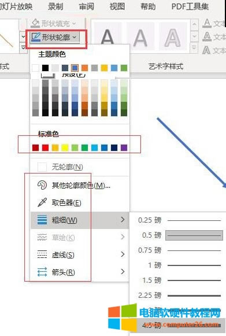Click the 形状填充 shape fill button
The image size is (226, 336).
coord(54,23)
